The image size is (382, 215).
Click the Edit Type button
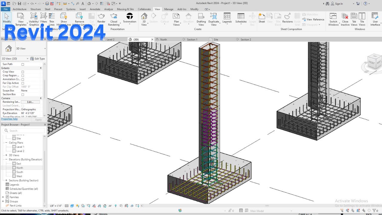pos(38,59)
